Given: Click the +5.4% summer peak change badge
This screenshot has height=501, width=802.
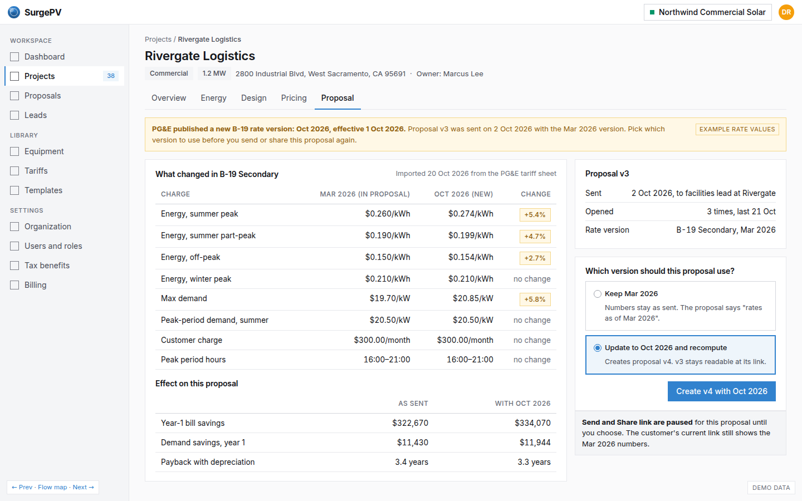Looking at the screenshot, I should pos(535,215).
